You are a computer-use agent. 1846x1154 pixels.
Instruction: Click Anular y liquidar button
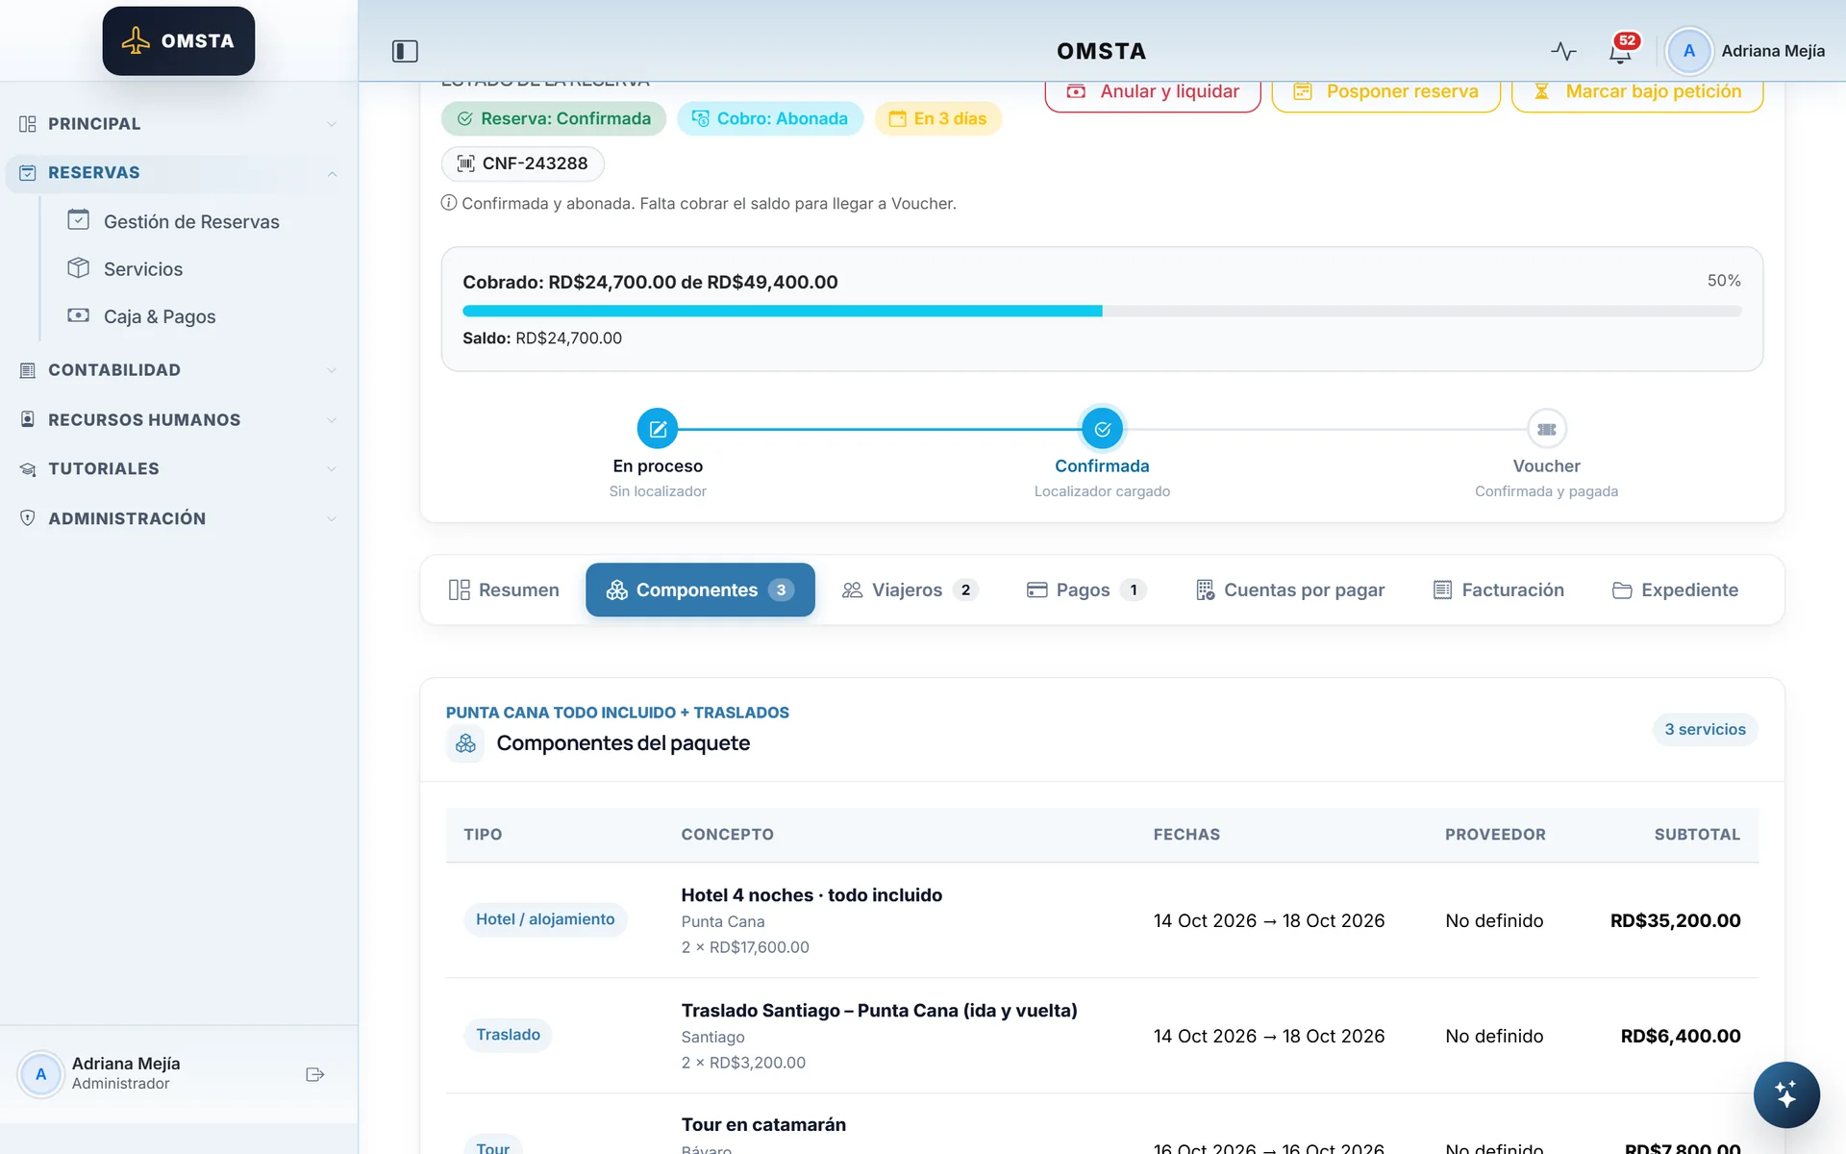(x=1153, y=92)
